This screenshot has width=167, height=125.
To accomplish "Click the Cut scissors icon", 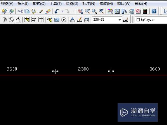I will [x=20, y=11].
